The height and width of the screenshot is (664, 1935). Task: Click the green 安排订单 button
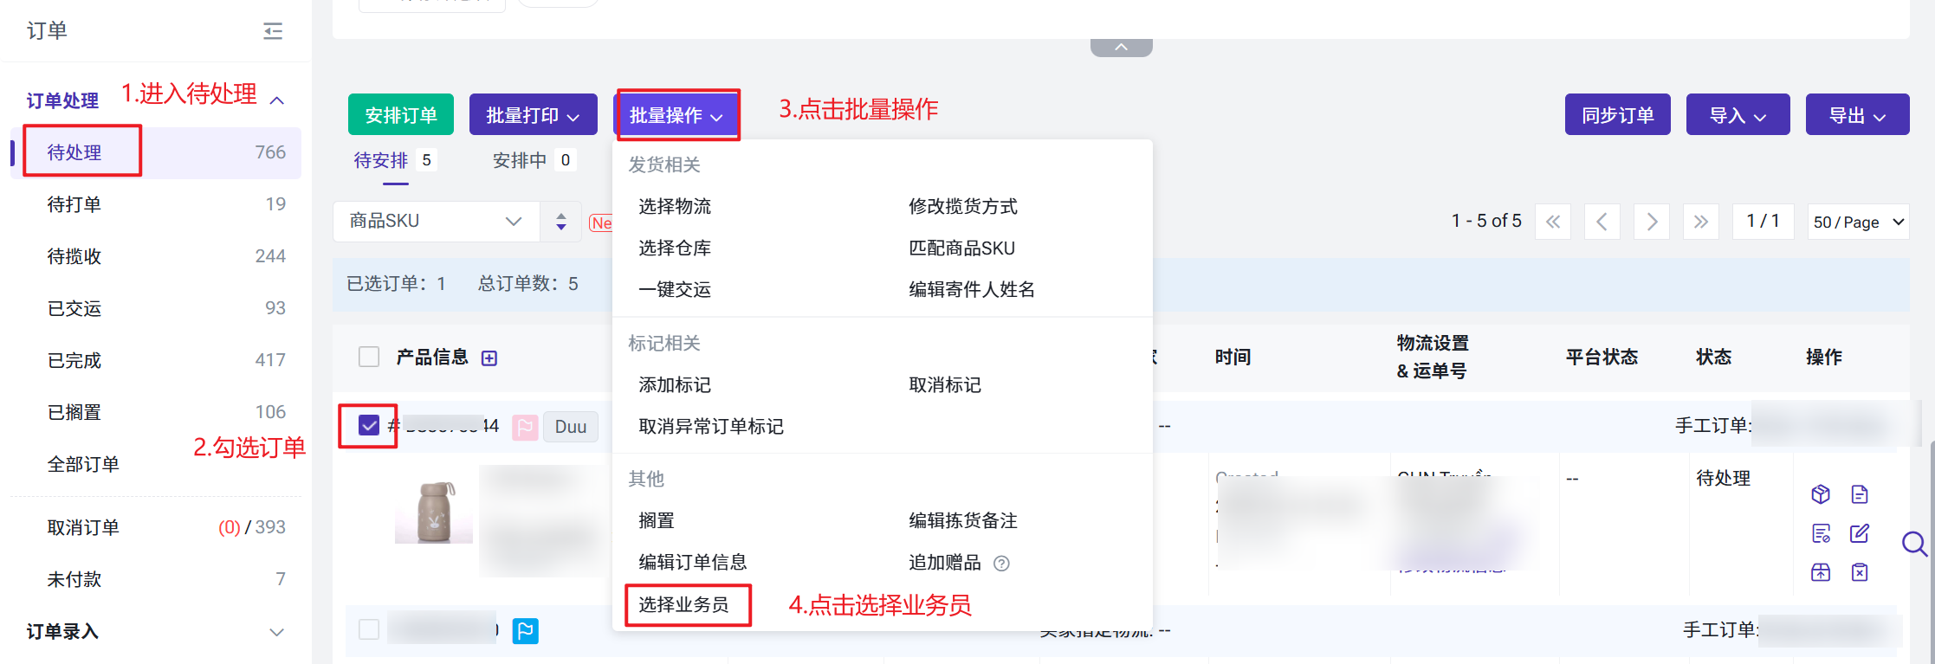(x=400, y=115)
